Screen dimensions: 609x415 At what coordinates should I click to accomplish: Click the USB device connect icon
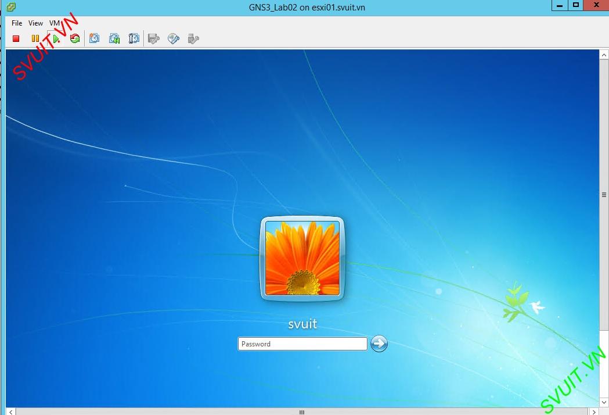pyautogui.click(x=193, y=38)
